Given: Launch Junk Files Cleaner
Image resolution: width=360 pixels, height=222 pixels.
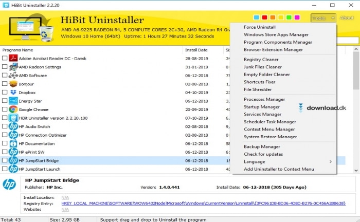Looking at the screenshot, I should tap(263, 67).
